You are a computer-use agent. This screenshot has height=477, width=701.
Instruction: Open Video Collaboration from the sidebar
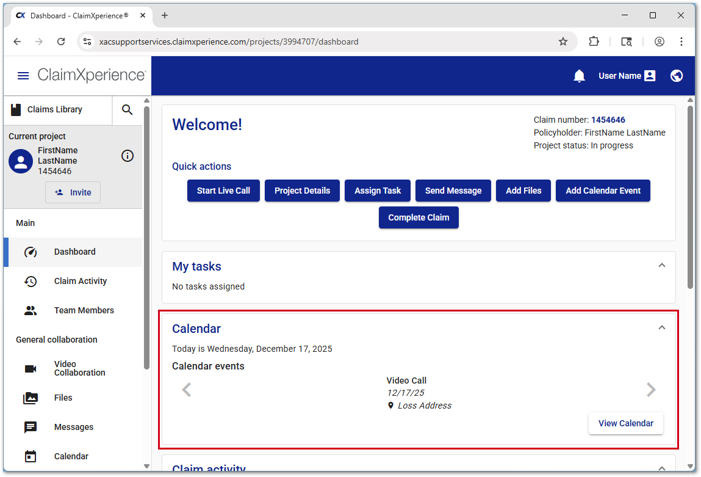tap(31, 368)
